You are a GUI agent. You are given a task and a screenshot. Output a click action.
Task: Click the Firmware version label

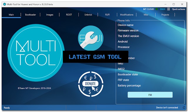[x=128, y=31]
